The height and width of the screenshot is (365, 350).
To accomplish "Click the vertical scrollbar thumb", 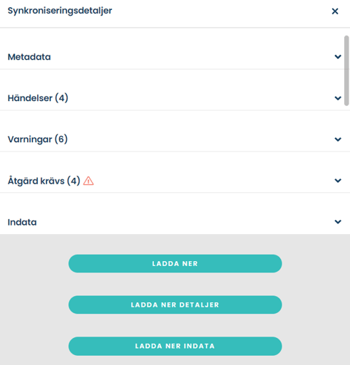I will [x=346, y=70].
